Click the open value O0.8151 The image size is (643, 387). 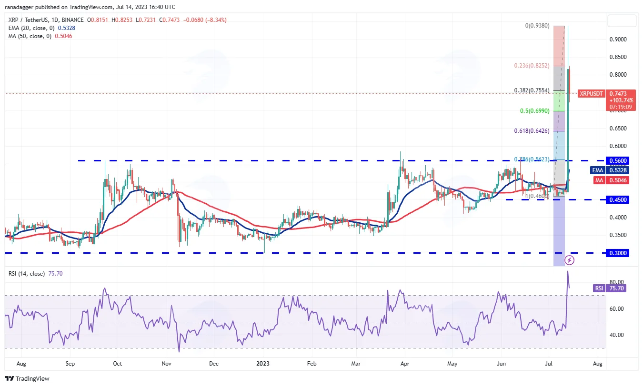tap(97, 20)
